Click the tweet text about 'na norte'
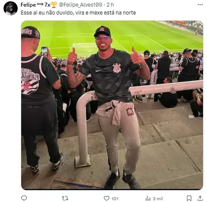This screenshot has width=207, height=202. click(78, 13)
